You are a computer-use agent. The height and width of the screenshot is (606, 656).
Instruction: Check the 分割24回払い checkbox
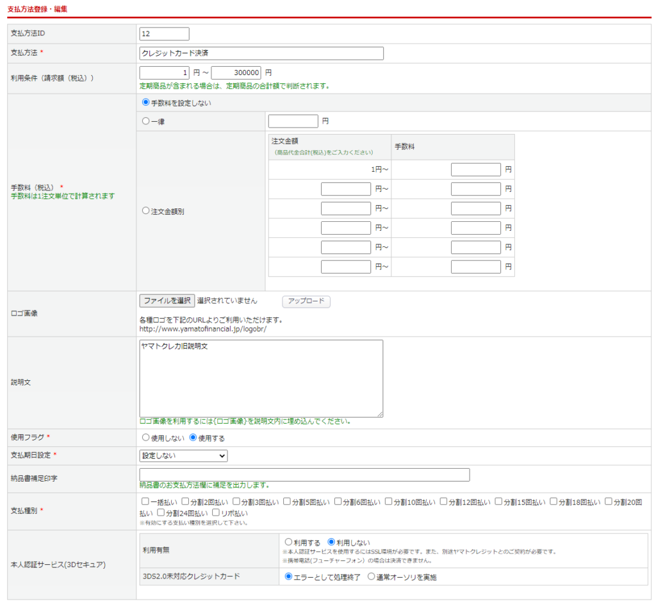(x=161, y=513)
